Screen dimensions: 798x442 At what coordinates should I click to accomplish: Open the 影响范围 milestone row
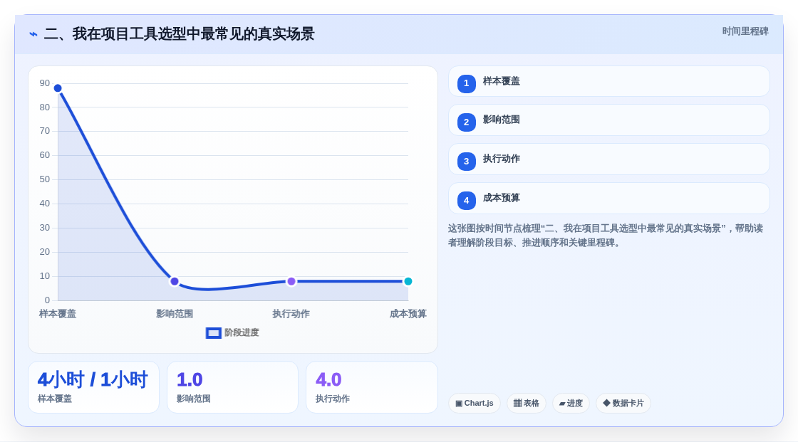click(608, 120)
